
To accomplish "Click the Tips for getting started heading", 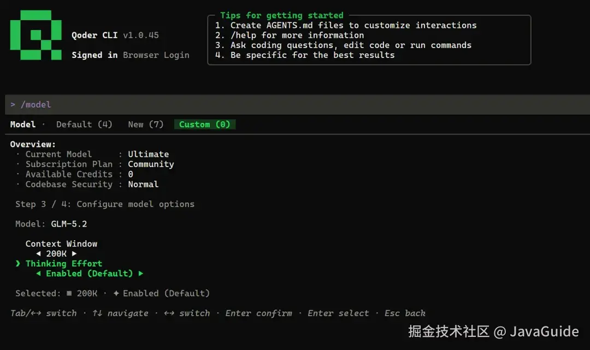I will (x=282, y=15).
